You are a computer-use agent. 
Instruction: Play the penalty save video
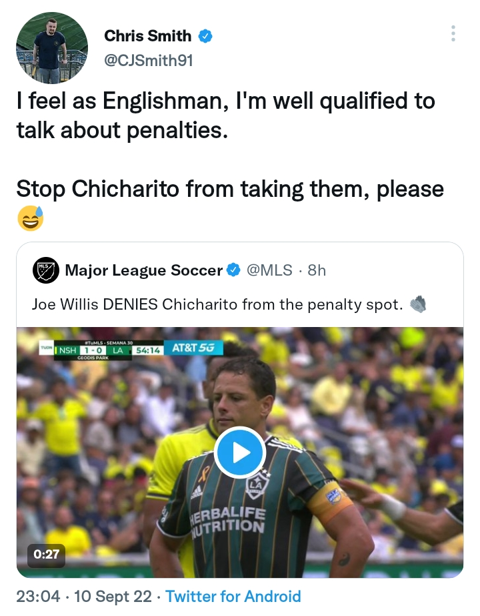240,452
